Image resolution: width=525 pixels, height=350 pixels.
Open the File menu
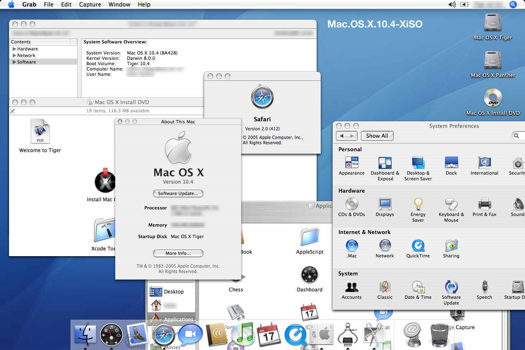point(48,5)
